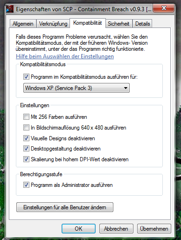Toggle Visuelle Designs deaktivieren checkbox
Image resolution: width=181 pixels, height=240 pixels.
click(26, 138)
